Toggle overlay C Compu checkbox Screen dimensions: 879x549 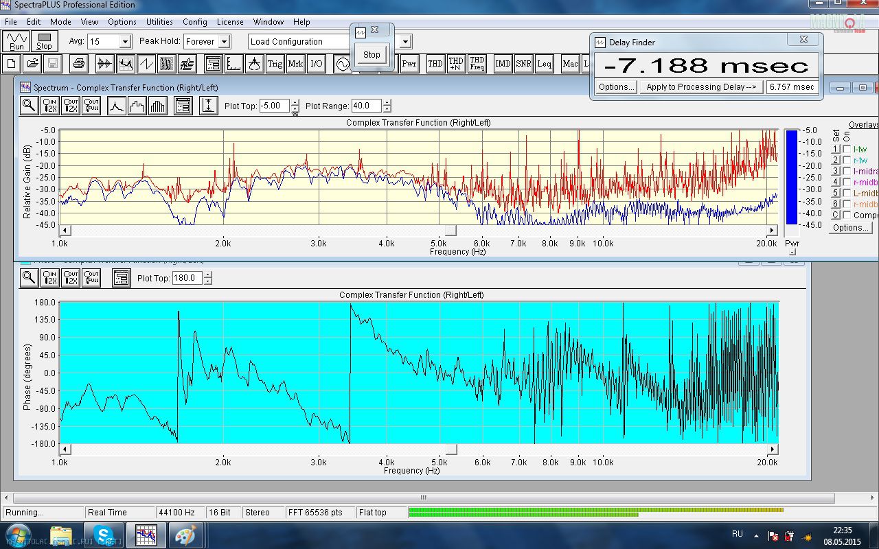point(847,215)
